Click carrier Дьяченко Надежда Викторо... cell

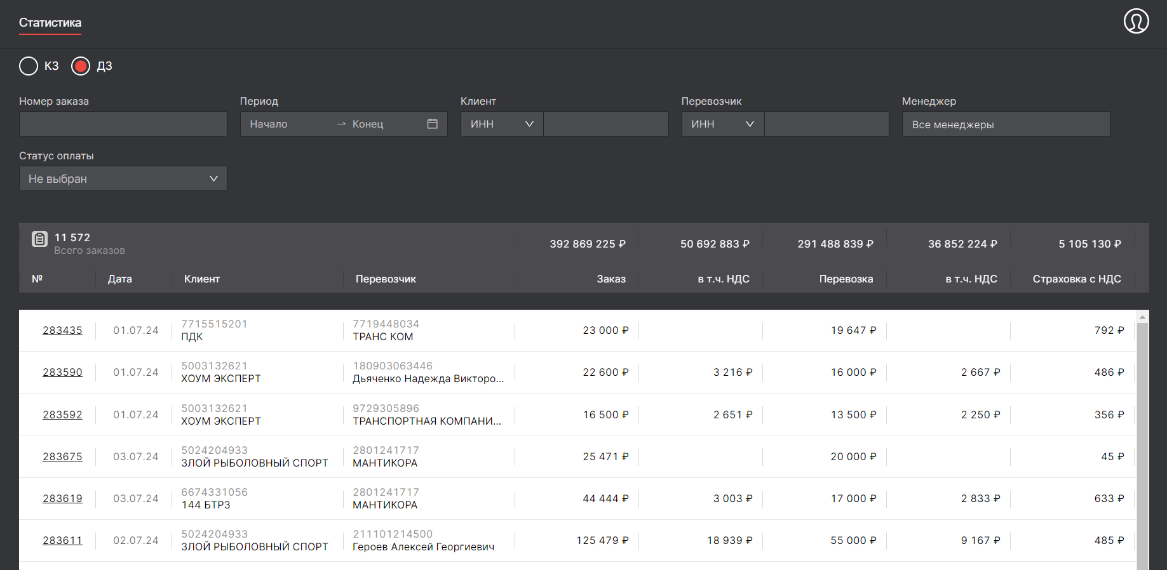(x=428, y=378)
